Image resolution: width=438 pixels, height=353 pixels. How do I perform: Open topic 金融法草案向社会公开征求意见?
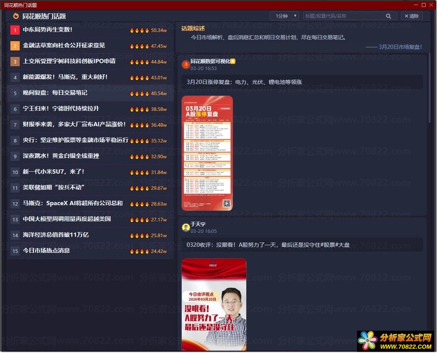click(x=64, y=45)
